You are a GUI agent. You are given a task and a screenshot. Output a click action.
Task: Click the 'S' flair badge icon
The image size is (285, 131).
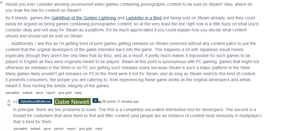[95, 100]
